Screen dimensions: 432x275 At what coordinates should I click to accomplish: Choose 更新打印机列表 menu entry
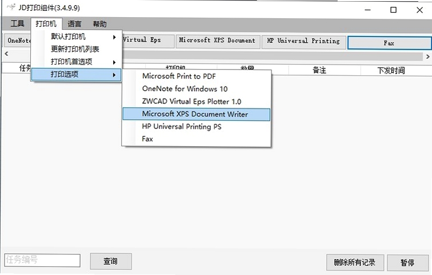[x=76, y=49]
